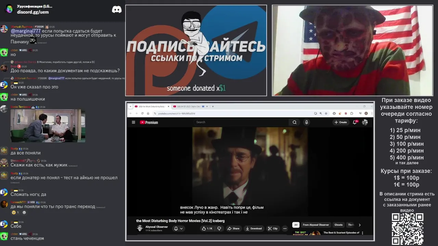Click the Discord logo in the chat header

(x=117, y=10)
